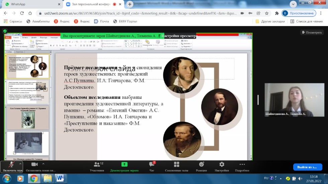Open Chrome from the Windows taskbar

point(34,179)
